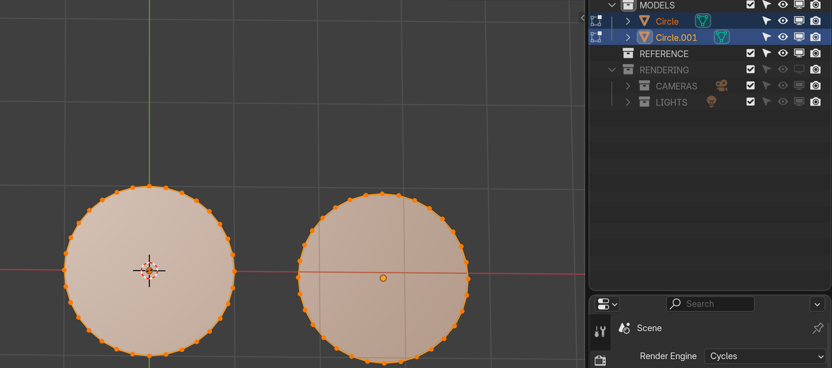The image size is (832, 368).
Task: Uncheck the RENDERING collection checkbox
Action: tap(751, 69)
